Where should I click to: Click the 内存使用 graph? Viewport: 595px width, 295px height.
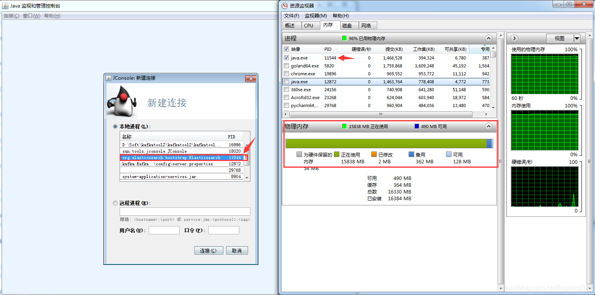click(x=545, y=130)
